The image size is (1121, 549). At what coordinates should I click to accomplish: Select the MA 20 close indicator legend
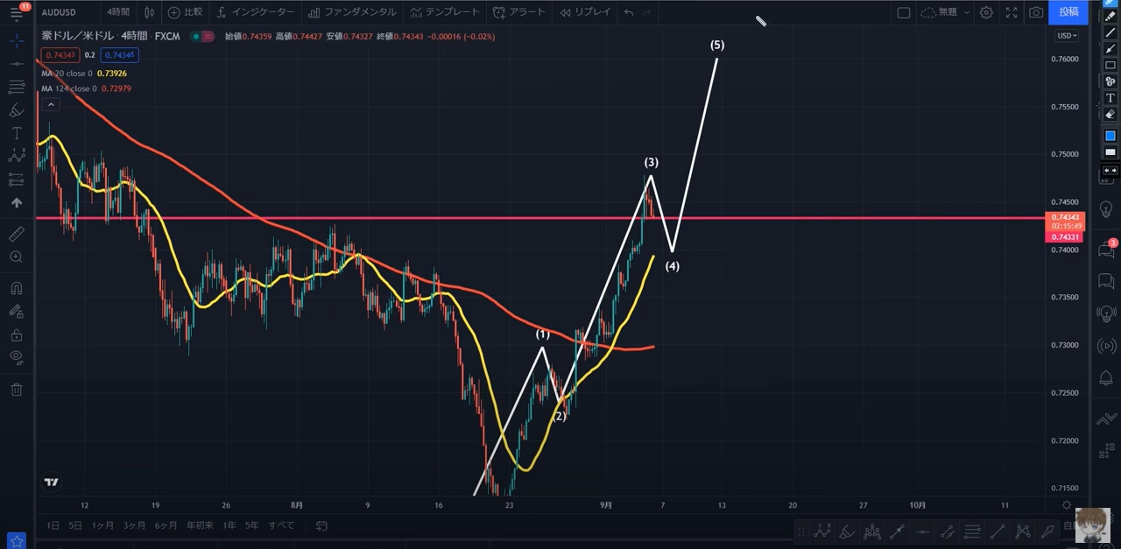click(x=84, y=74)
